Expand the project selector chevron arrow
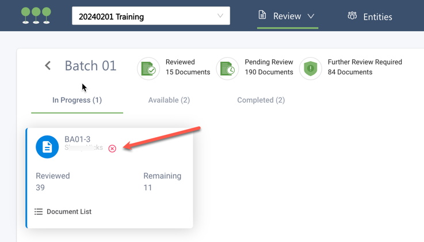 (x=220, y=16)
